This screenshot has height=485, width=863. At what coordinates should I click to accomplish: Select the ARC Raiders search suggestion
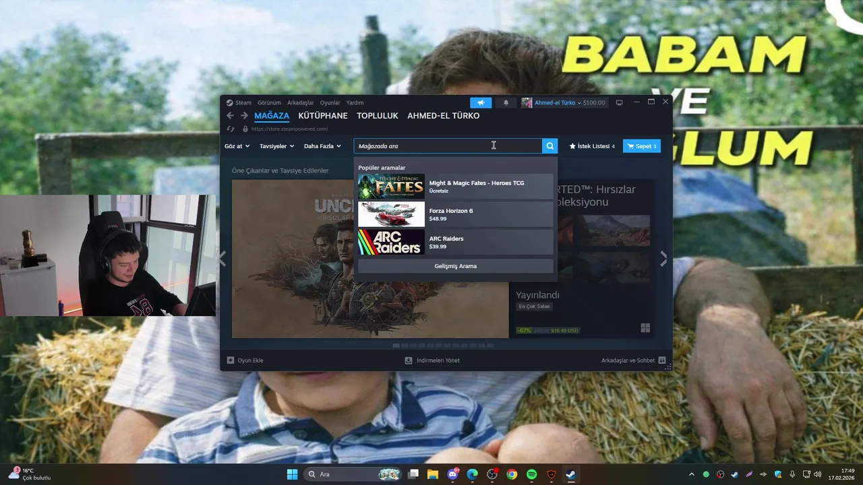pos(456,242)
